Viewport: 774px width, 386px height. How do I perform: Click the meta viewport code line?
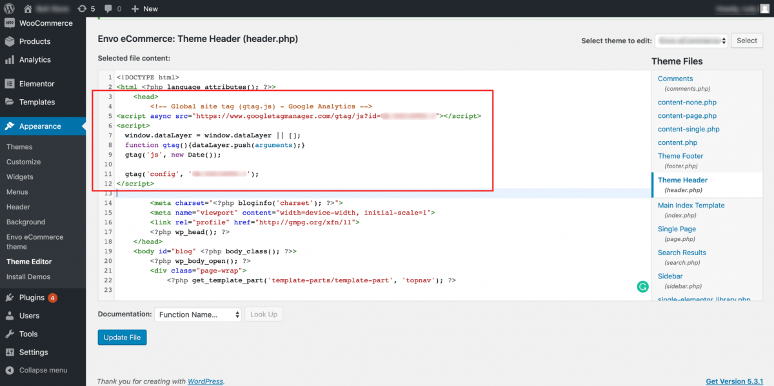[292, 213]
